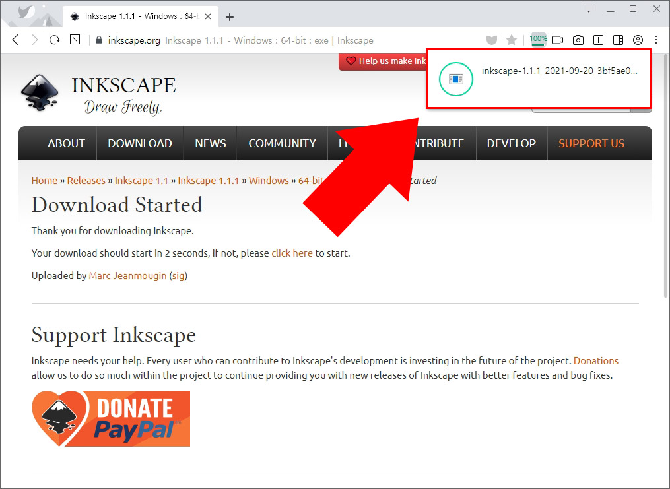
Task: Go back with the browser back arrow
Action: tap(15, 40)
